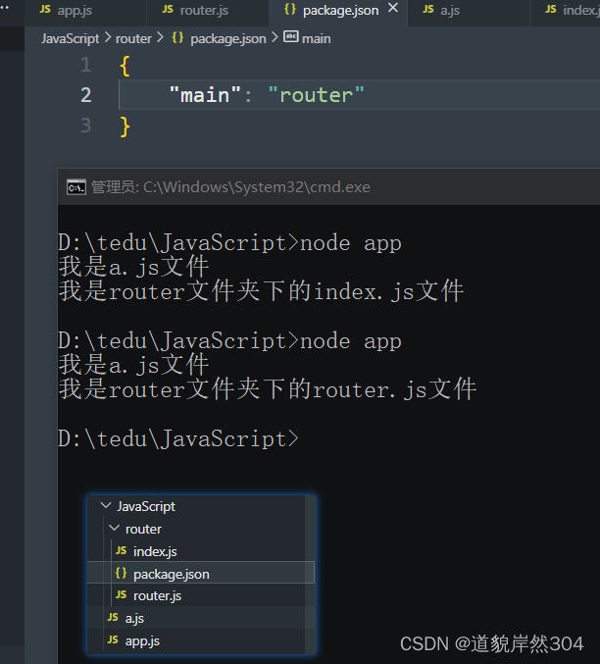This screenshot has height=664, width=600.
Task: Click the string symbol icon beside main breadcrumb
Action: (x=291, y=37)
